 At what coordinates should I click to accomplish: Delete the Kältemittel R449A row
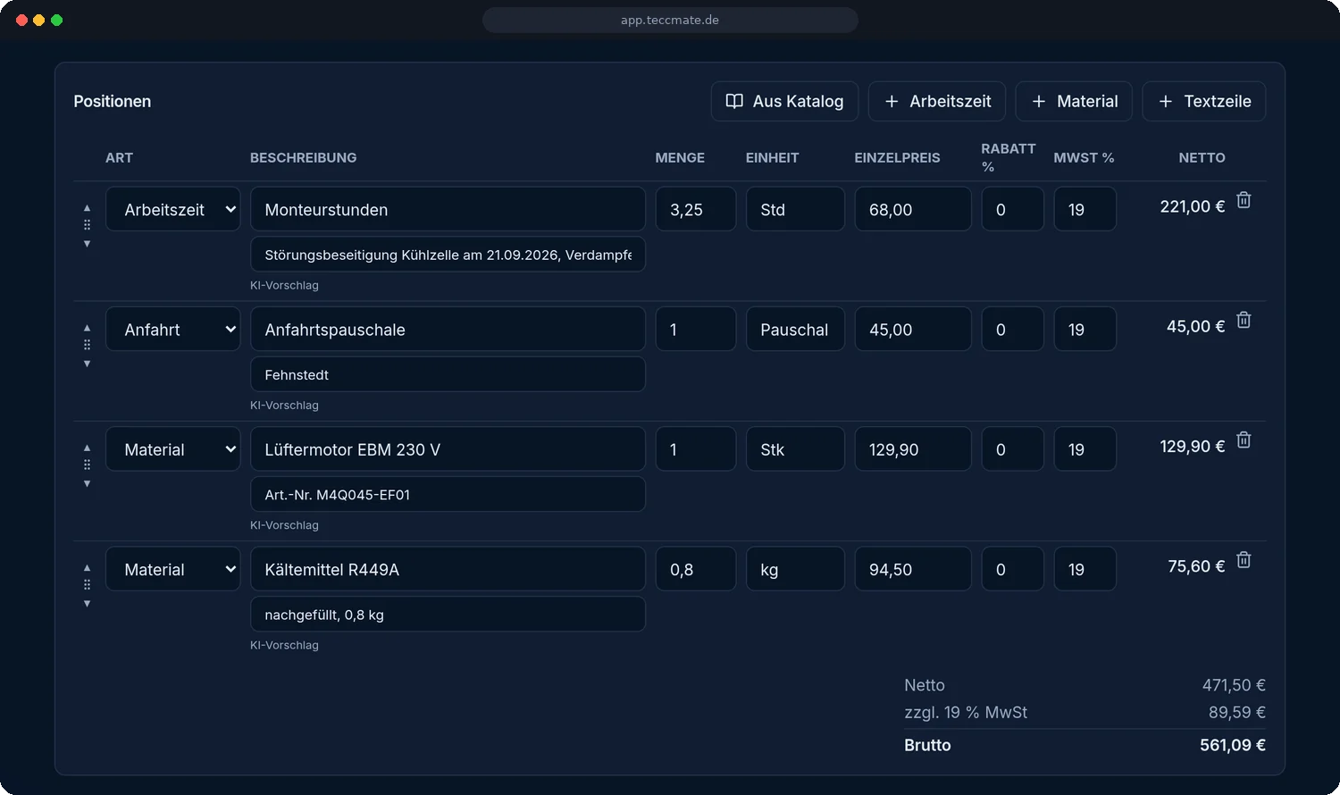(1244, 561)
